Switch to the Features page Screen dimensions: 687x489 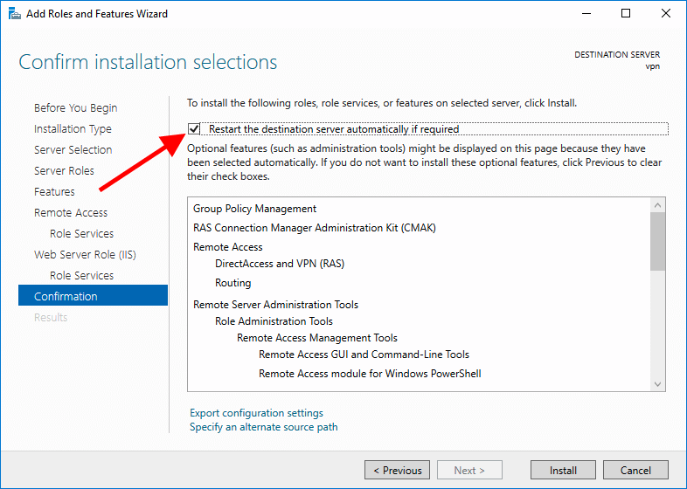point(54,192)
